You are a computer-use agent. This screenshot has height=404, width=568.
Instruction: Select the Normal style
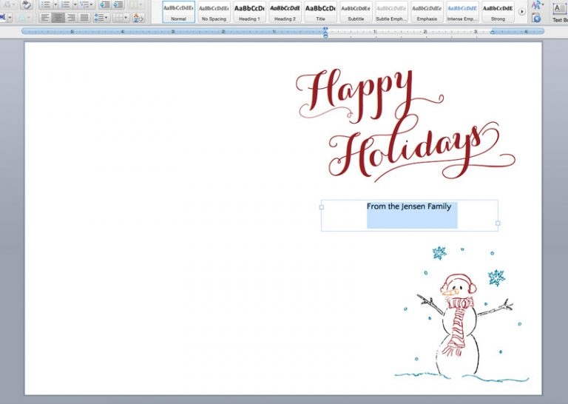point(178,12)
